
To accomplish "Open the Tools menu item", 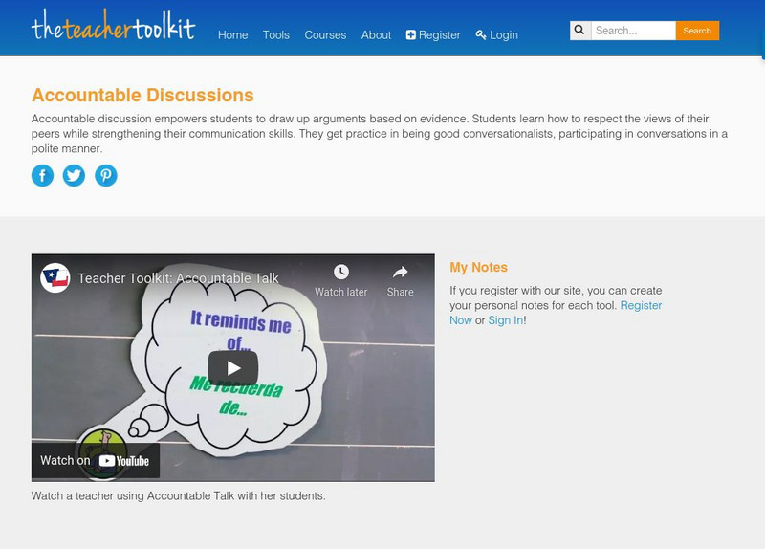I will tap(276, 35).
